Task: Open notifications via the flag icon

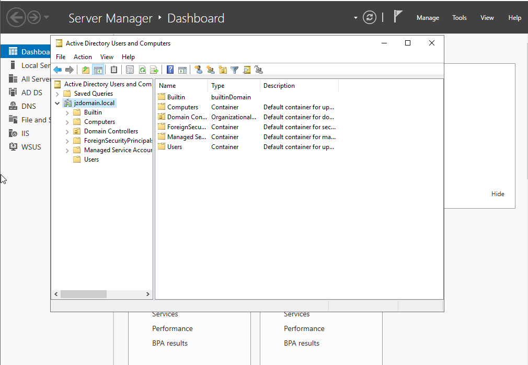Action: pyautogui.click(x=398, y=16)
